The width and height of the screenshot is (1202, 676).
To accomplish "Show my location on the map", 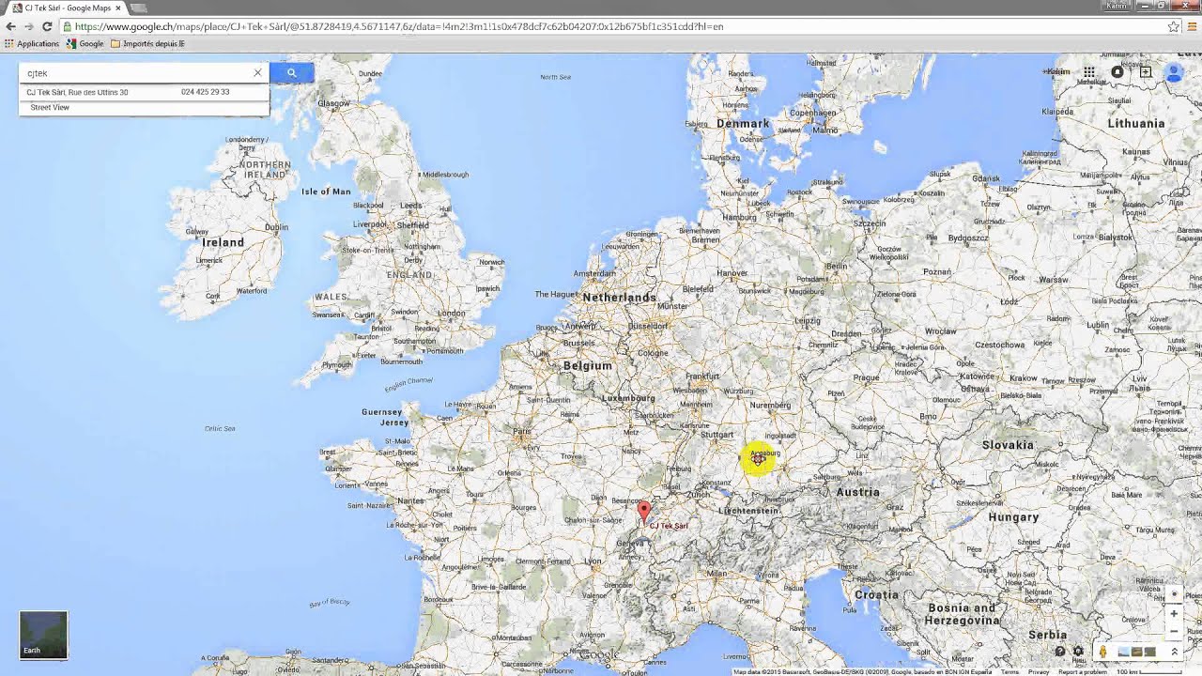I will point(1174,594).
